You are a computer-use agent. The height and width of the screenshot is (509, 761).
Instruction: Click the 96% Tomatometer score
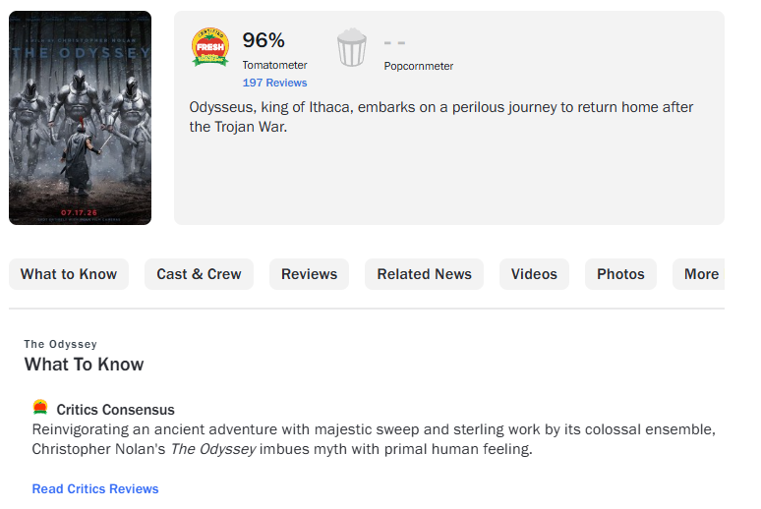(x=263, y=40)
